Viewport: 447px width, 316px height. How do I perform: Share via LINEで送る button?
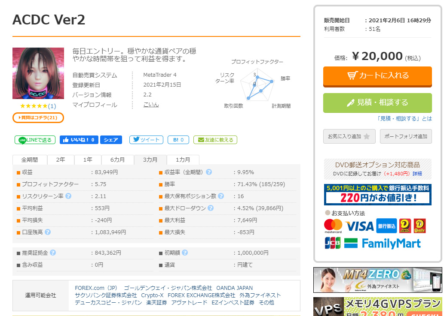(35, 140)
